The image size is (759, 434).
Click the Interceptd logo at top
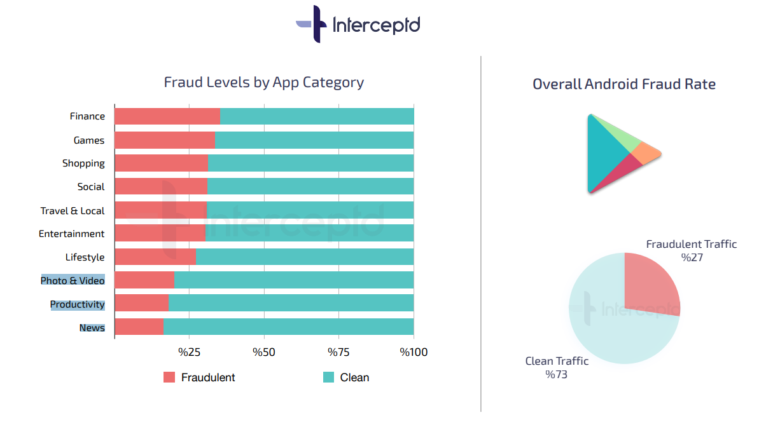click(358, 24)
